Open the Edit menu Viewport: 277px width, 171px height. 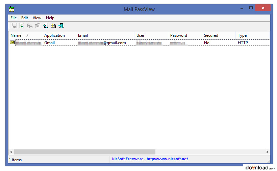point(25,18)
